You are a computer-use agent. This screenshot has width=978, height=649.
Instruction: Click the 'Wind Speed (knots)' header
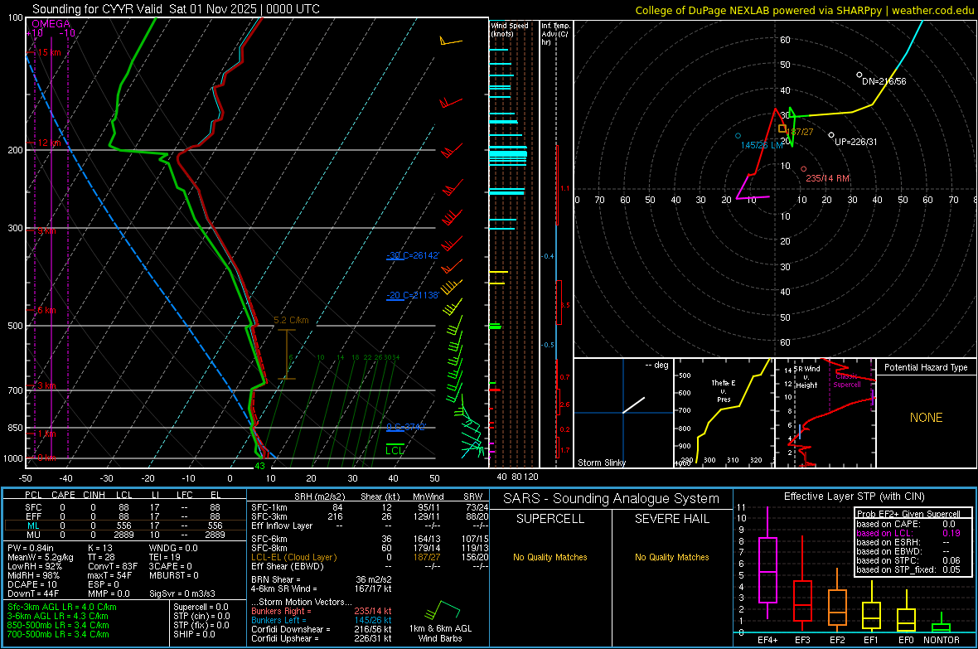[x=510, y=29]
